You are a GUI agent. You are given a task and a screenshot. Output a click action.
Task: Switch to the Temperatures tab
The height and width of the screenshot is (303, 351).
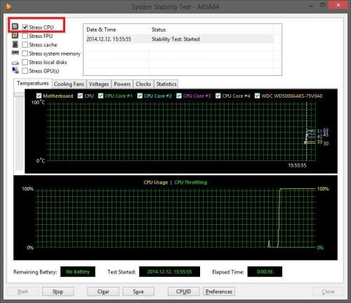[x=32, y=84]
